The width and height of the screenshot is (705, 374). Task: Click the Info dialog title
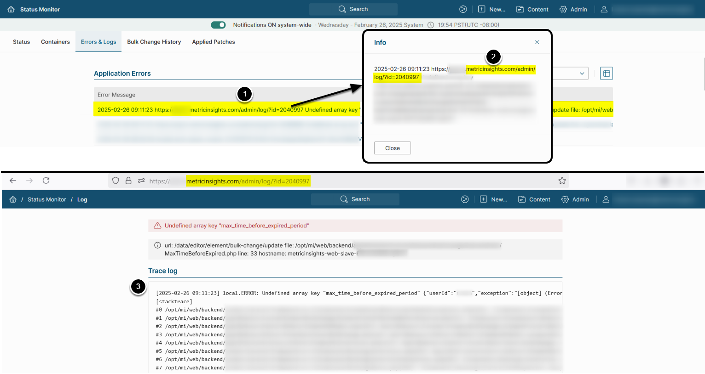point(380,42)
